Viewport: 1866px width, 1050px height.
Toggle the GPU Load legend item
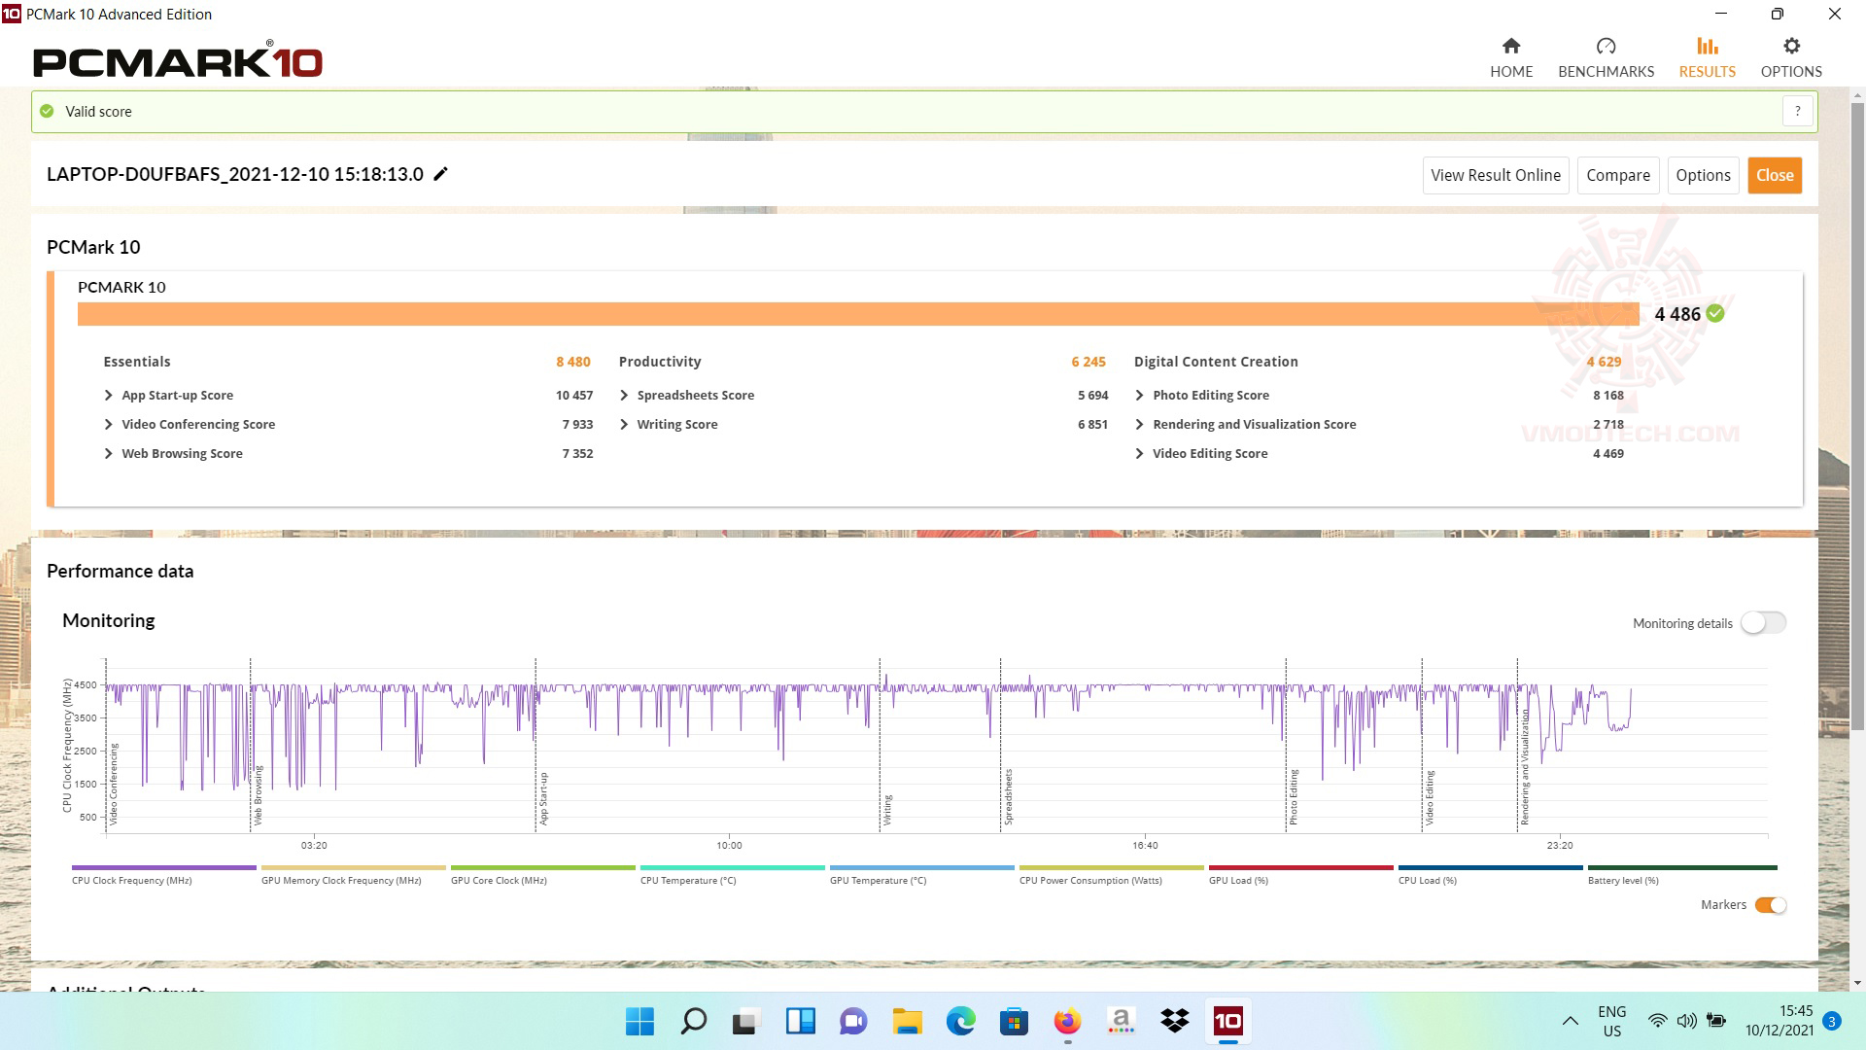point(1237,880)
